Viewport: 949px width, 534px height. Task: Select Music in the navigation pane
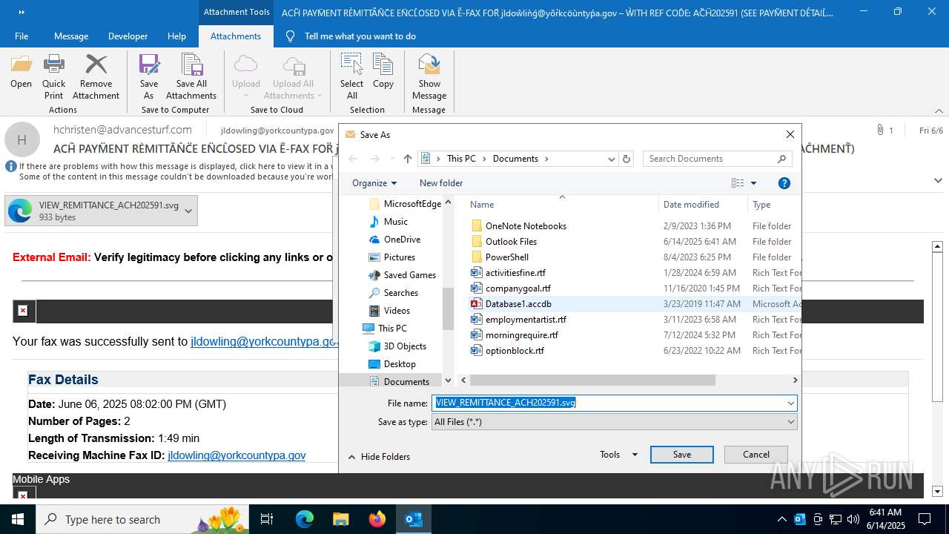tap(395, 221)
